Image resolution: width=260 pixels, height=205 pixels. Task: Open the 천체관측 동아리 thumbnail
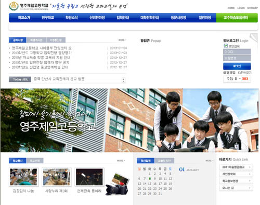point(89,177)
